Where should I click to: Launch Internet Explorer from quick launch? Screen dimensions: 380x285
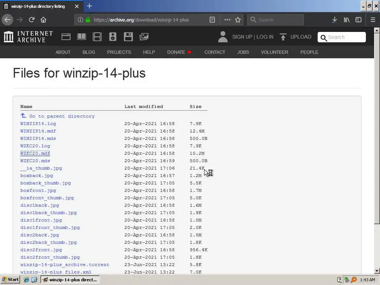(26, 280)
